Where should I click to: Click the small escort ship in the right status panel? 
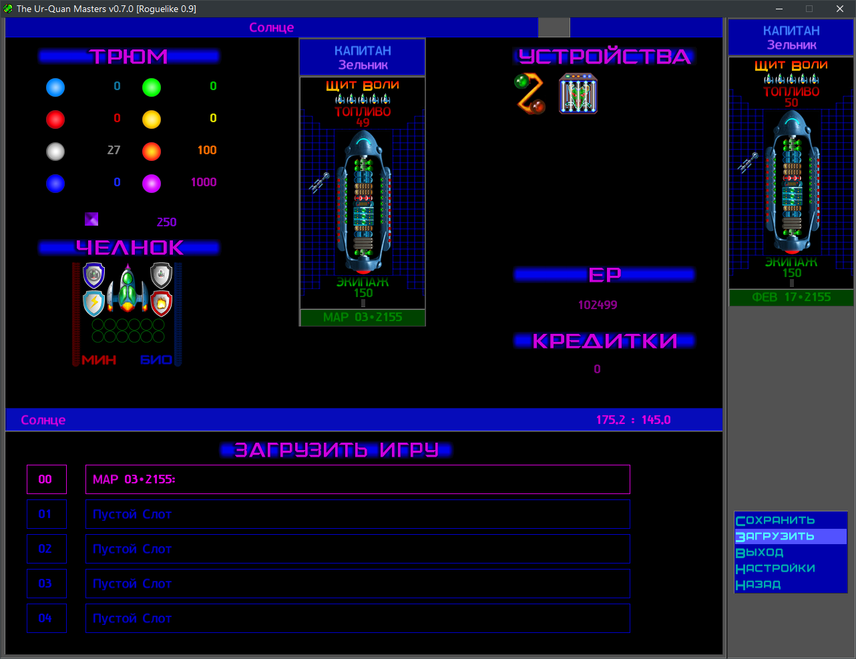tap(748, 163)
